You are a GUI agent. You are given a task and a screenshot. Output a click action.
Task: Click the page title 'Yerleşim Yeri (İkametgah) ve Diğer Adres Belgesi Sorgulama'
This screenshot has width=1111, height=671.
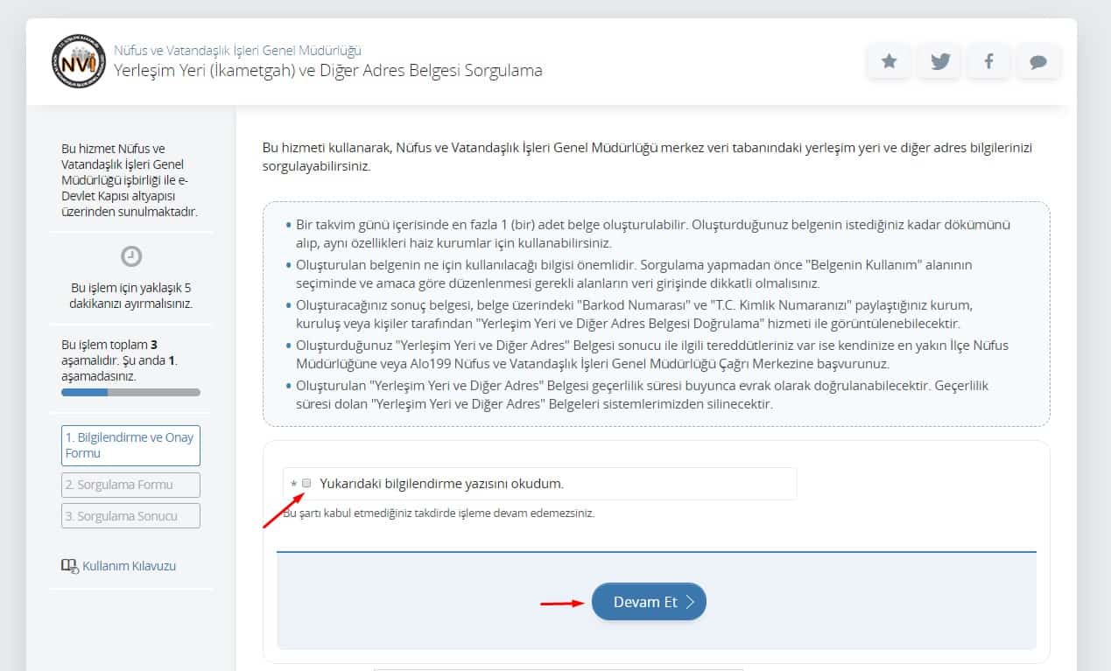pos(328,70)
